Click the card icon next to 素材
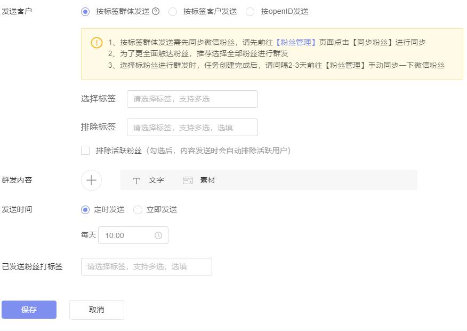Viewport: 467px width, 331px height. (x=187, y=180)
